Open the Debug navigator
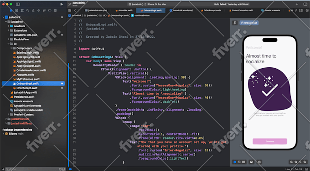 pyautogui.click(x=44, y=10)
